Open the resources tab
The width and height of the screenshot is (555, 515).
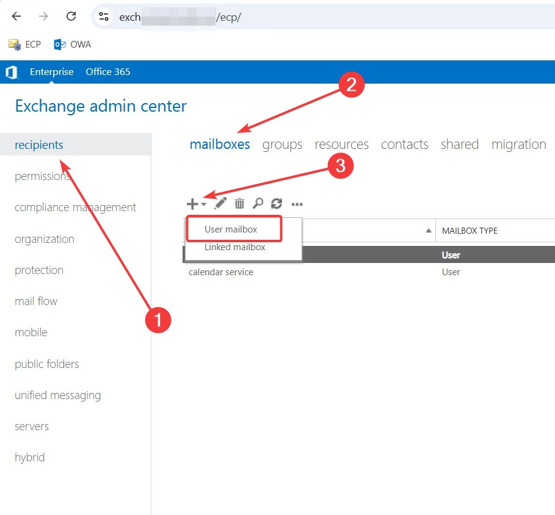341,145
